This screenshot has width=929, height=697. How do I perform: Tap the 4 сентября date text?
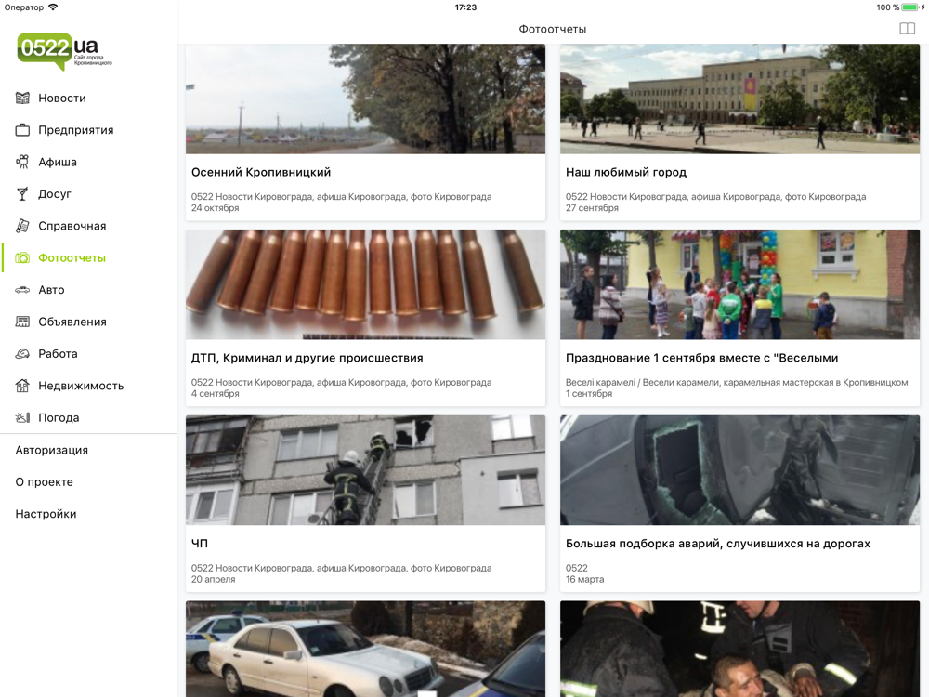[216, 393]
